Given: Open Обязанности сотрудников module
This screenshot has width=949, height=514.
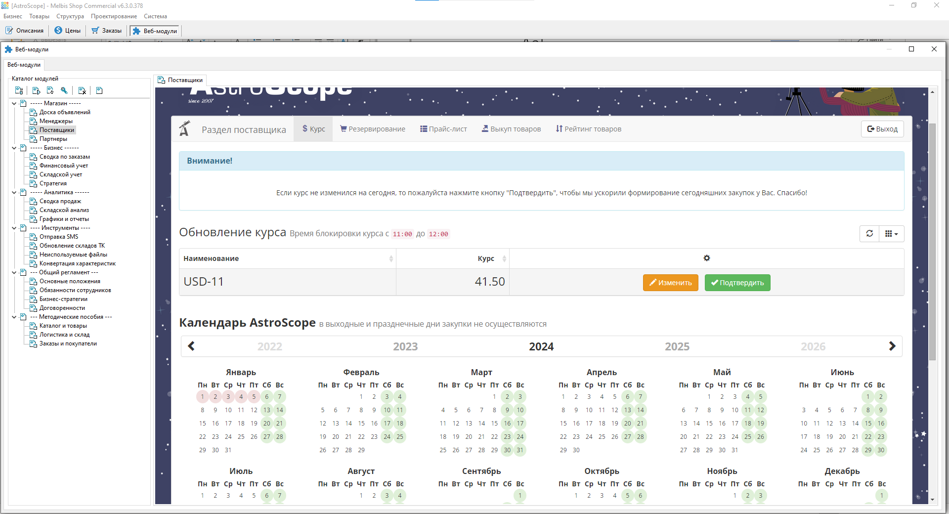Looking at the screenshot, I should pyautogui.click(x=75, y=290).
